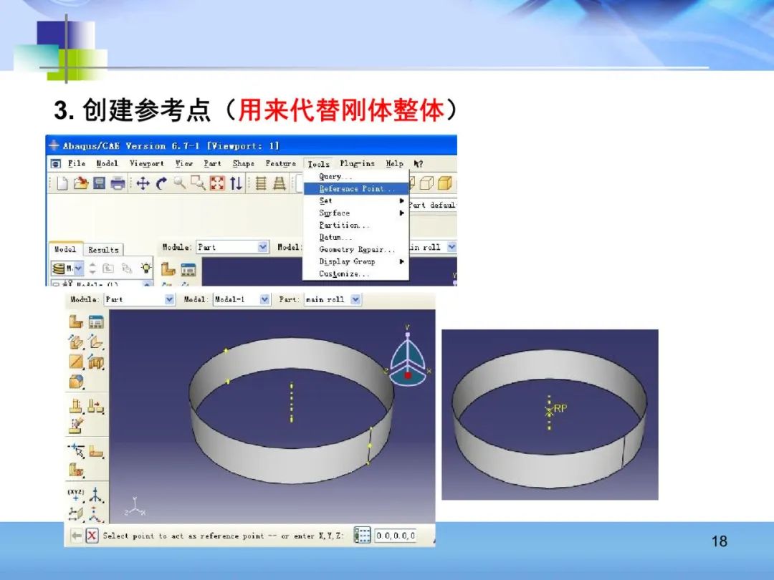Click the X,Y,Z coordinate input field
Image resolution: width=774 pixels, height=580 pixels.
(396, 536)
